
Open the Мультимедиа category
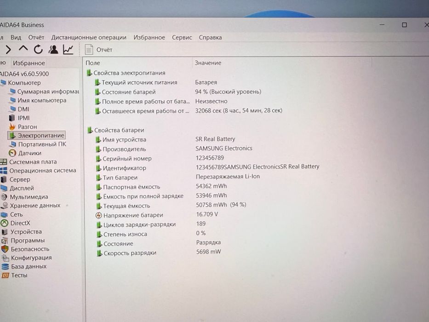tap(24, 197)
